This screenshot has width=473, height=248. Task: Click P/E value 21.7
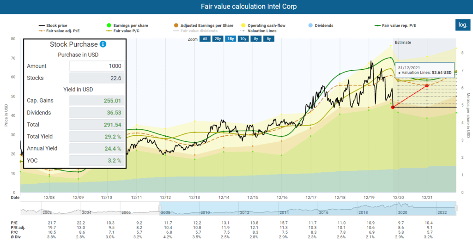click(x=52, y=223)
